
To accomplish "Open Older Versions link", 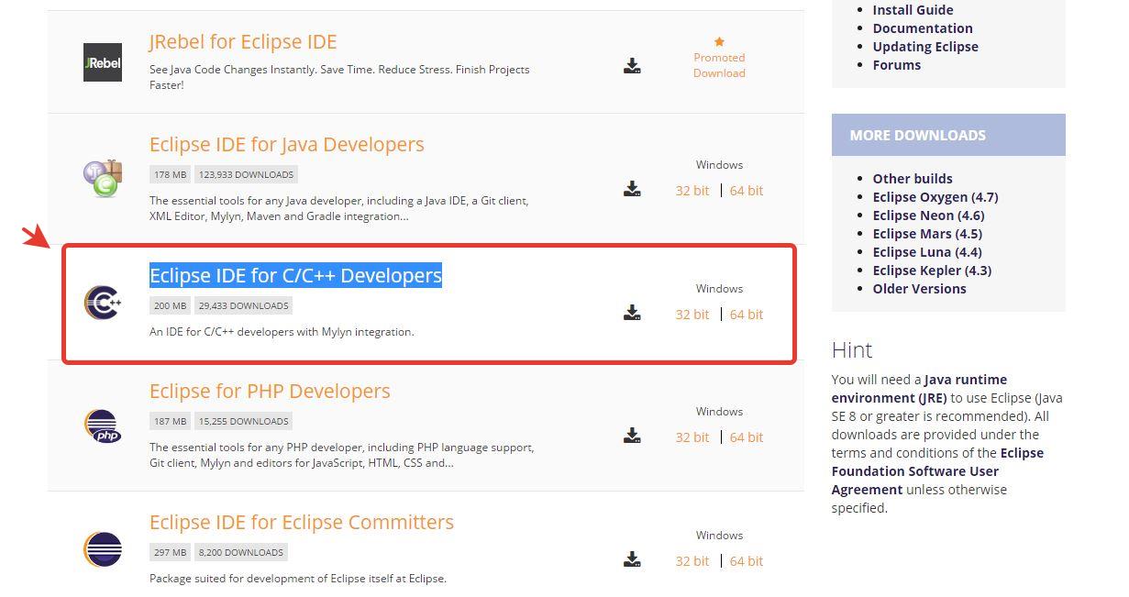I will coord(919,289).
